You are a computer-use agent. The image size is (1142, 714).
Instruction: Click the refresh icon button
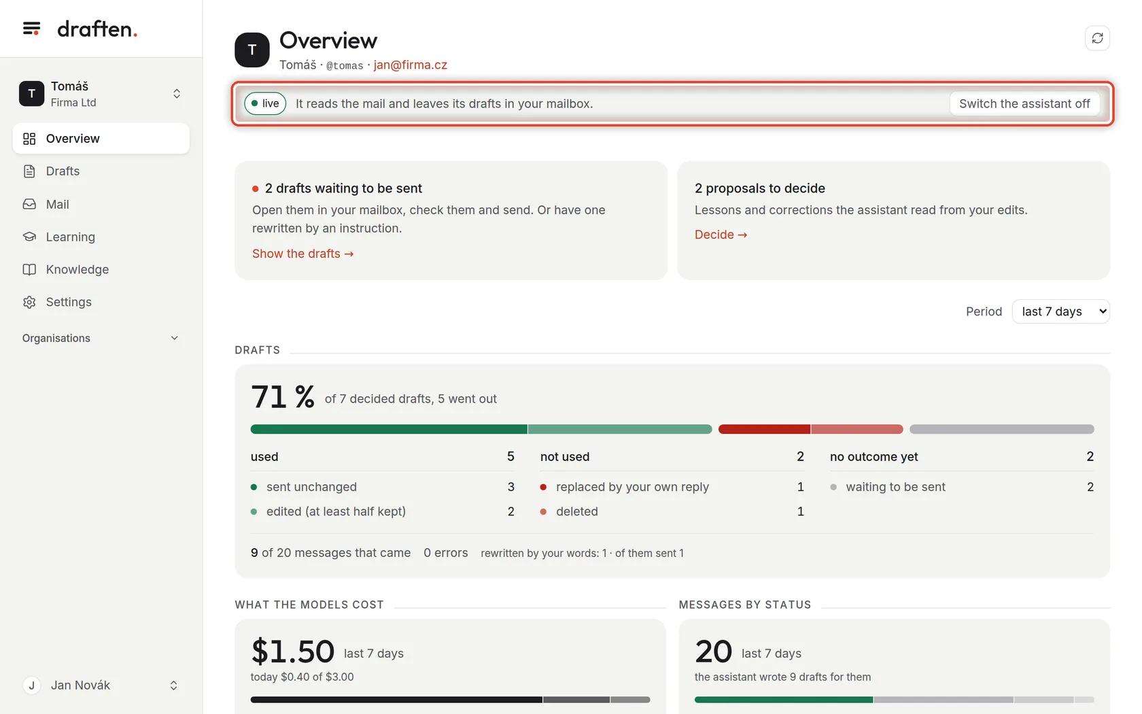(x=1097, y=38)
